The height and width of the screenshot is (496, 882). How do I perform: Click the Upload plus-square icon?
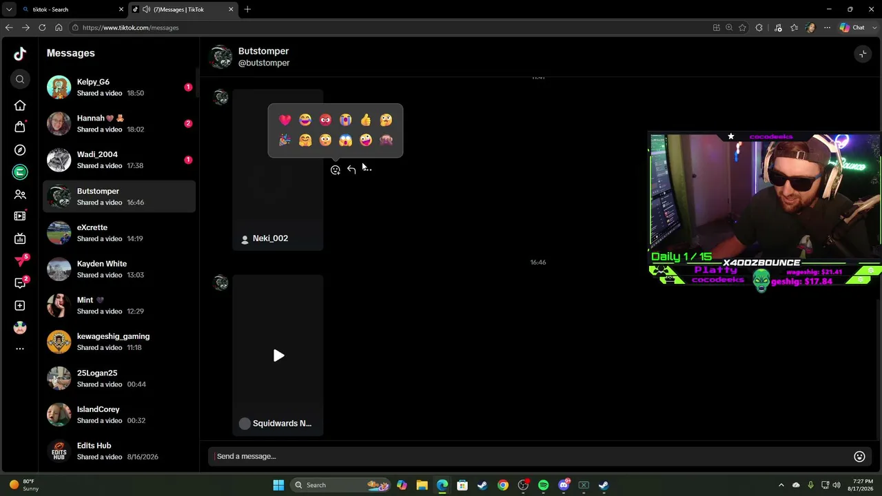20,305
